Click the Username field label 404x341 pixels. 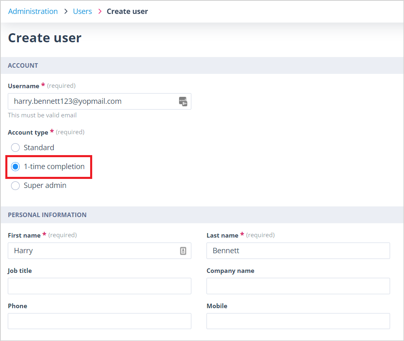(x=23, y=86)
